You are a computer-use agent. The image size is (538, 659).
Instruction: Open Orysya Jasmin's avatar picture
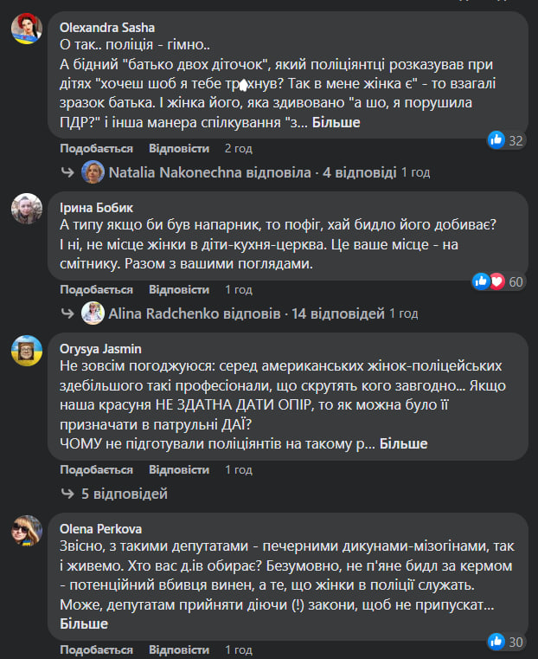point(28,351)
